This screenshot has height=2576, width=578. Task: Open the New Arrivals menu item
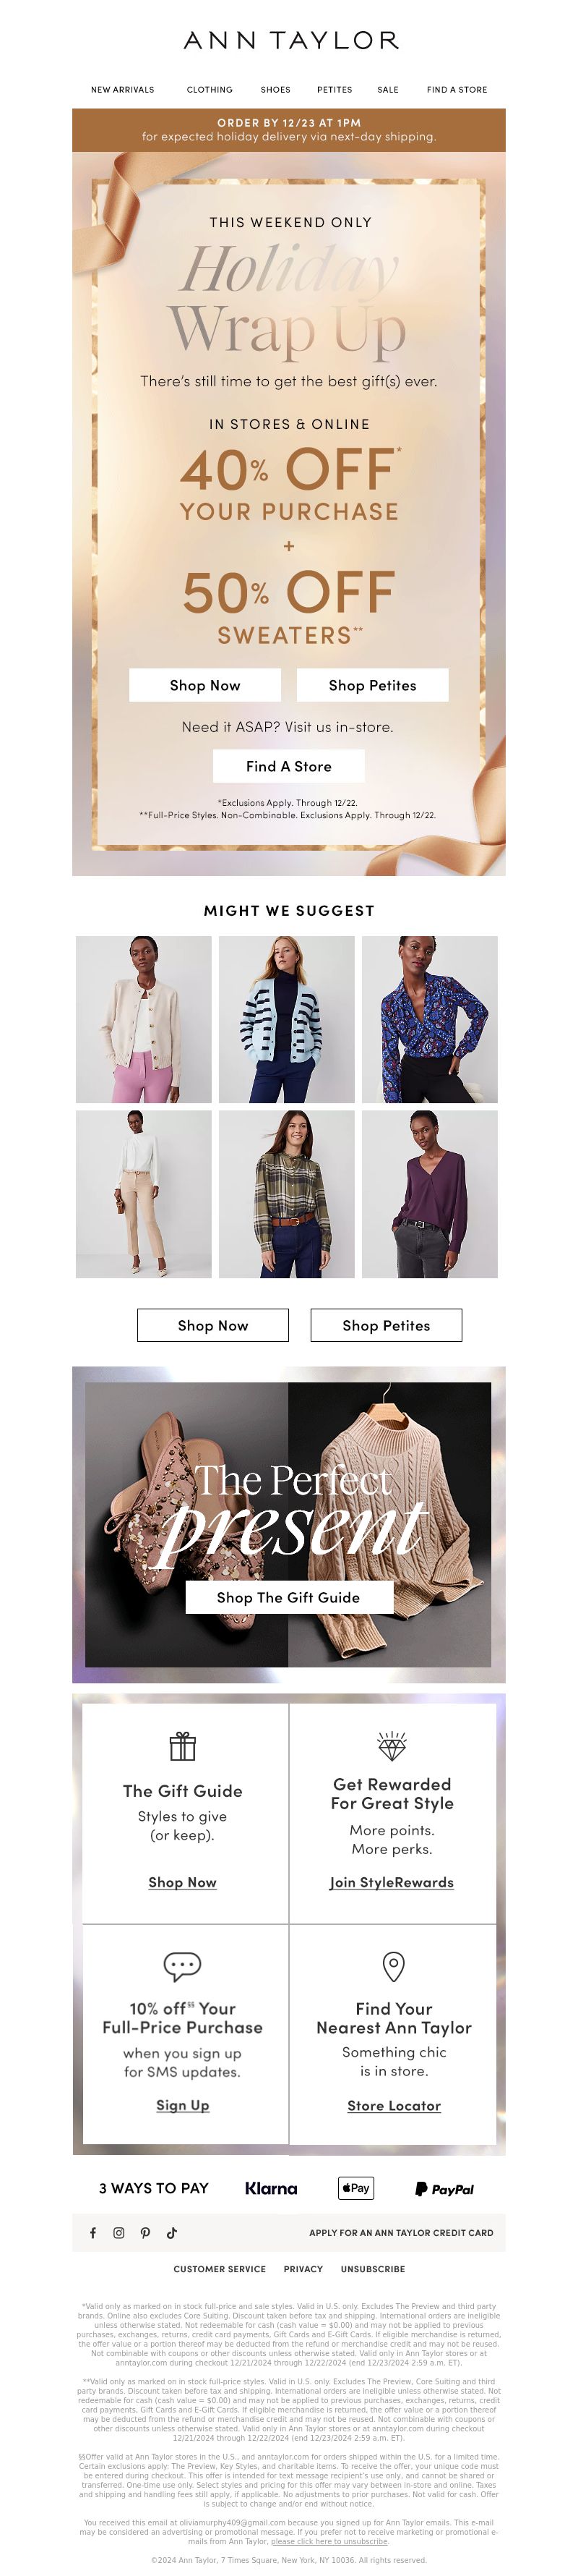coord(123,90)
